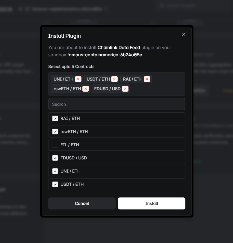Remove rswETH / ETH using its chip's X icon
The height and width of the screenshot is (243, 233).
[85, 89]
